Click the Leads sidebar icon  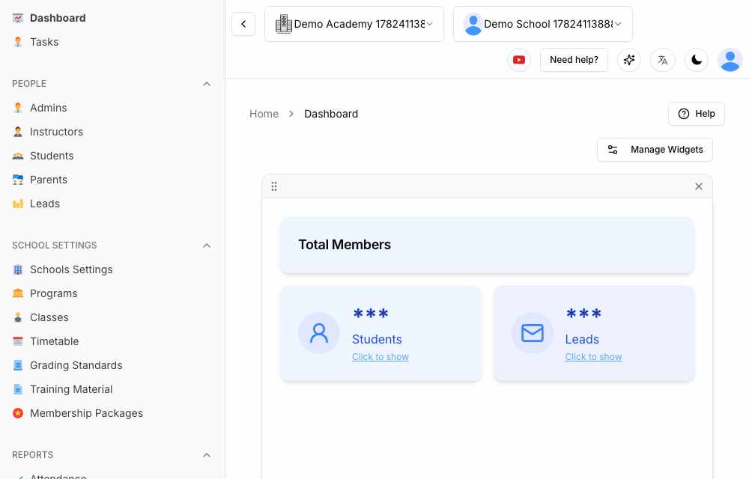[18, 204]
